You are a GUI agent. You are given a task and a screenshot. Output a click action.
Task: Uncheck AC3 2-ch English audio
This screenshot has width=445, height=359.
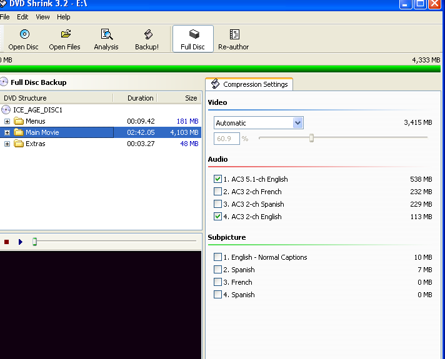(217, 217)
